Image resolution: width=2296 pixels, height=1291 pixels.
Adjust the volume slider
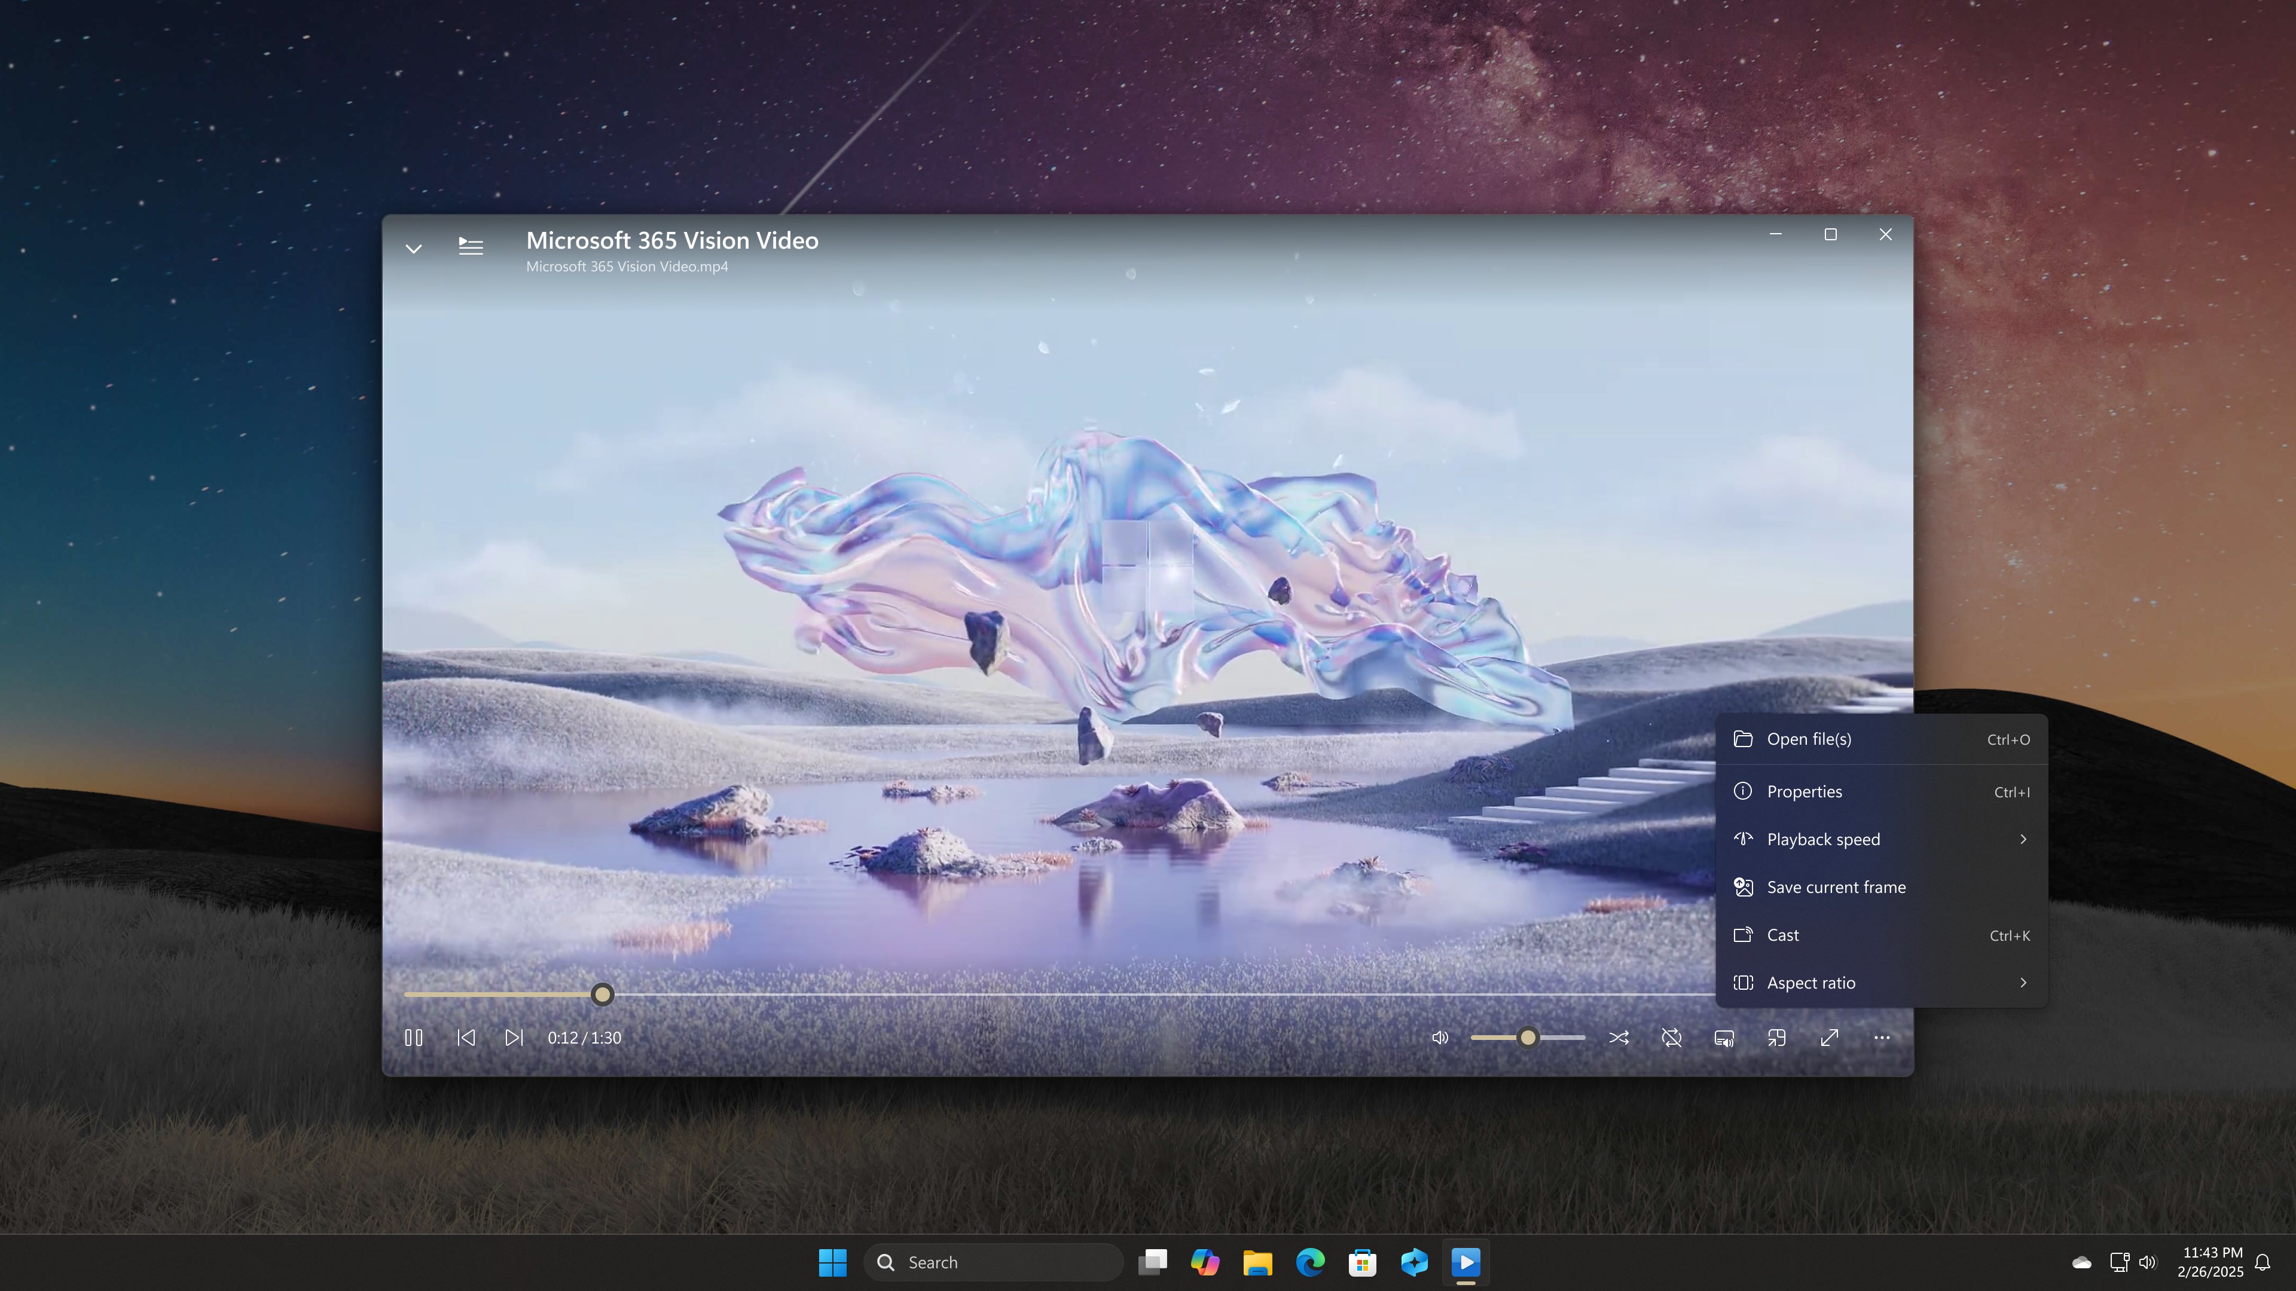click(1528, 1037)
